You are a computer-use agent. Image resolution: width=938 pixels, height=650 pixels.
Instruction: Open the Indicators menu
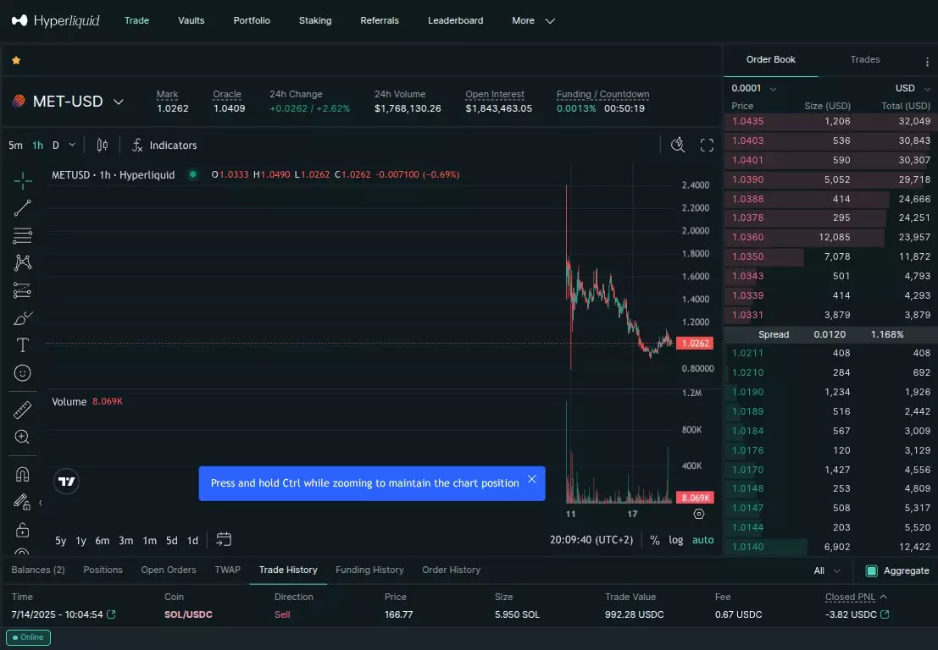point(164,146)
